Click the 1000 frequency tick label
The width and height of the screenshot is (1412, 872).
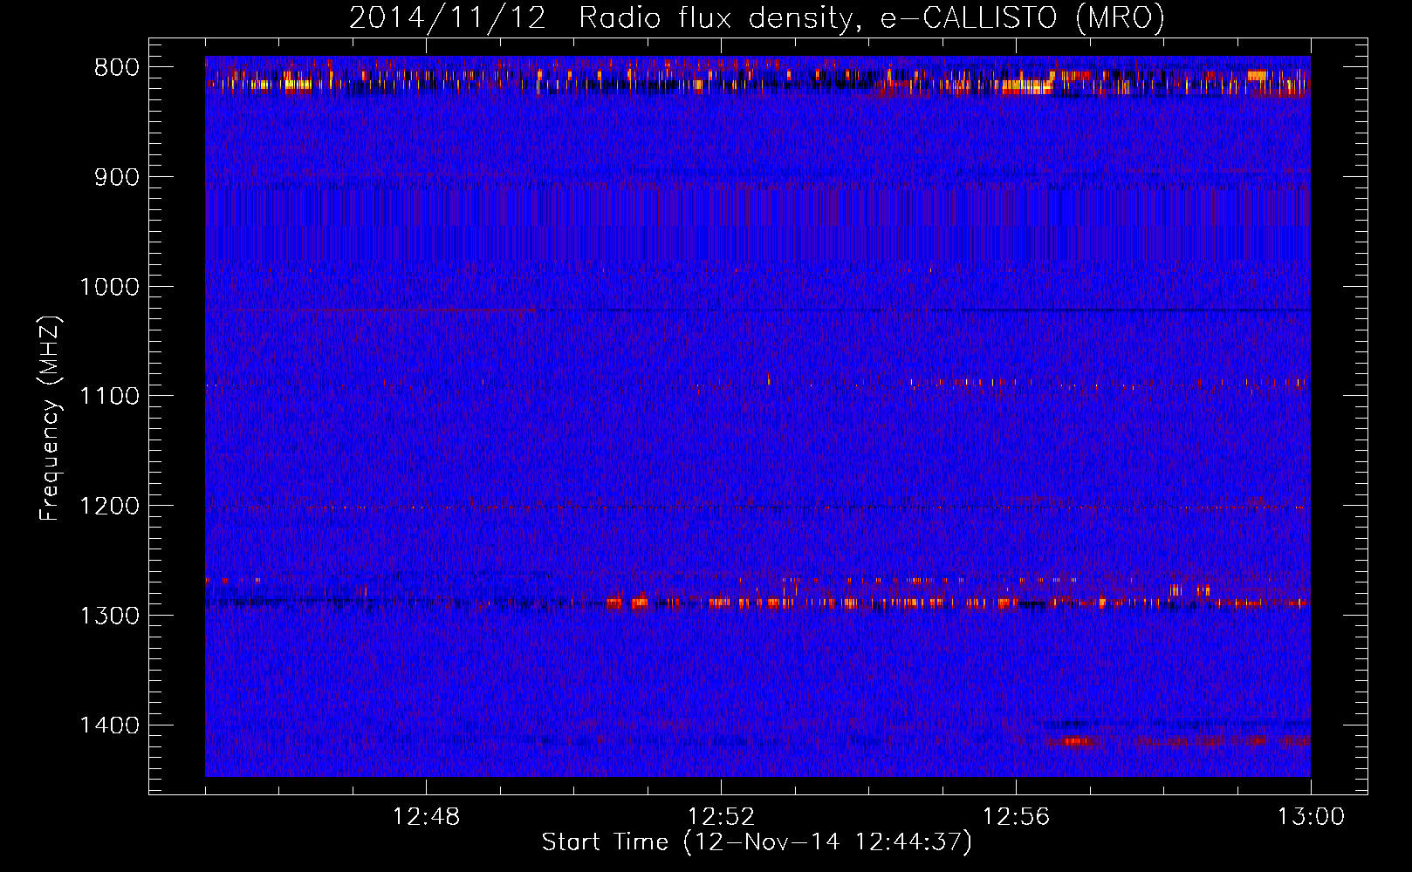coord(109,287)
